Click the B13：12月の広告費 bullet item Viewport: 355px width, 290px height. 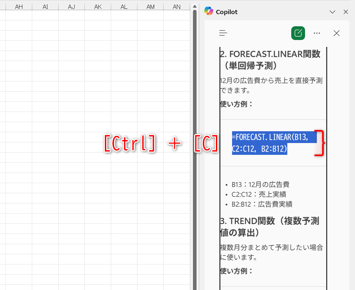point(261,184)
